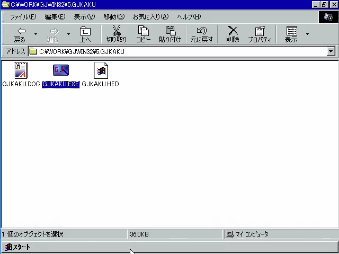The width and height of the screenshot is (339, 254).
Task: Click the status text 1 個のオブジェクトを選択
Action: [33, 234]
